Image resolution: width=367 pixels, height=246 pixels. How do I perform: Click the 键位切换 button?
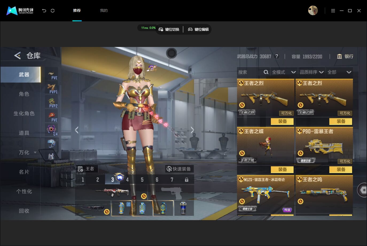click(x=169, y=29)
